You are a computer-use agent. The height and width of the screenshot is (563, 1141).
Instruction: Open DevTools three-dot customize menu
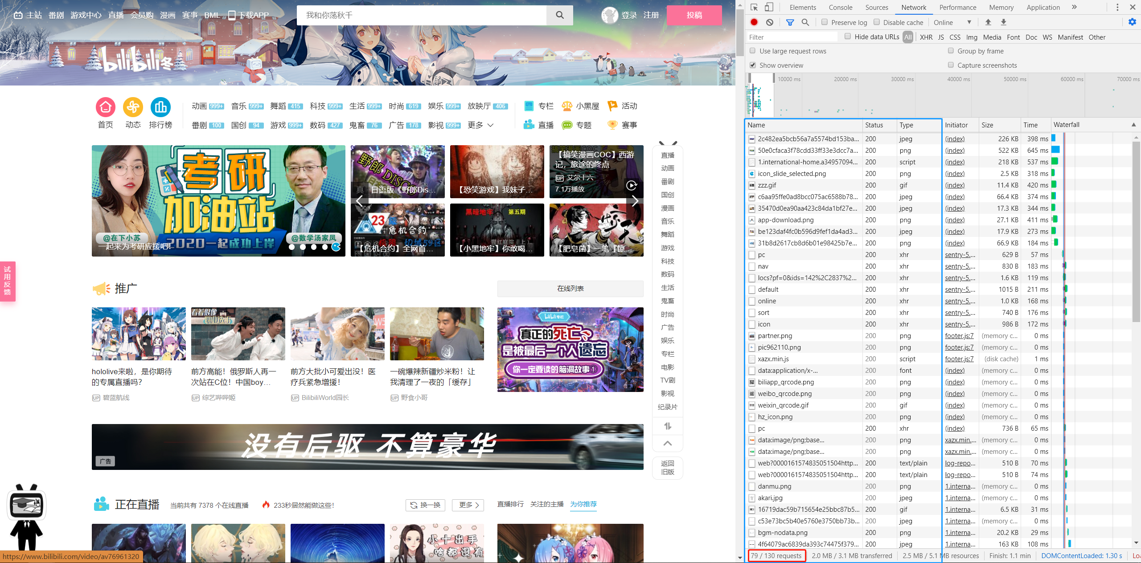1117,7
